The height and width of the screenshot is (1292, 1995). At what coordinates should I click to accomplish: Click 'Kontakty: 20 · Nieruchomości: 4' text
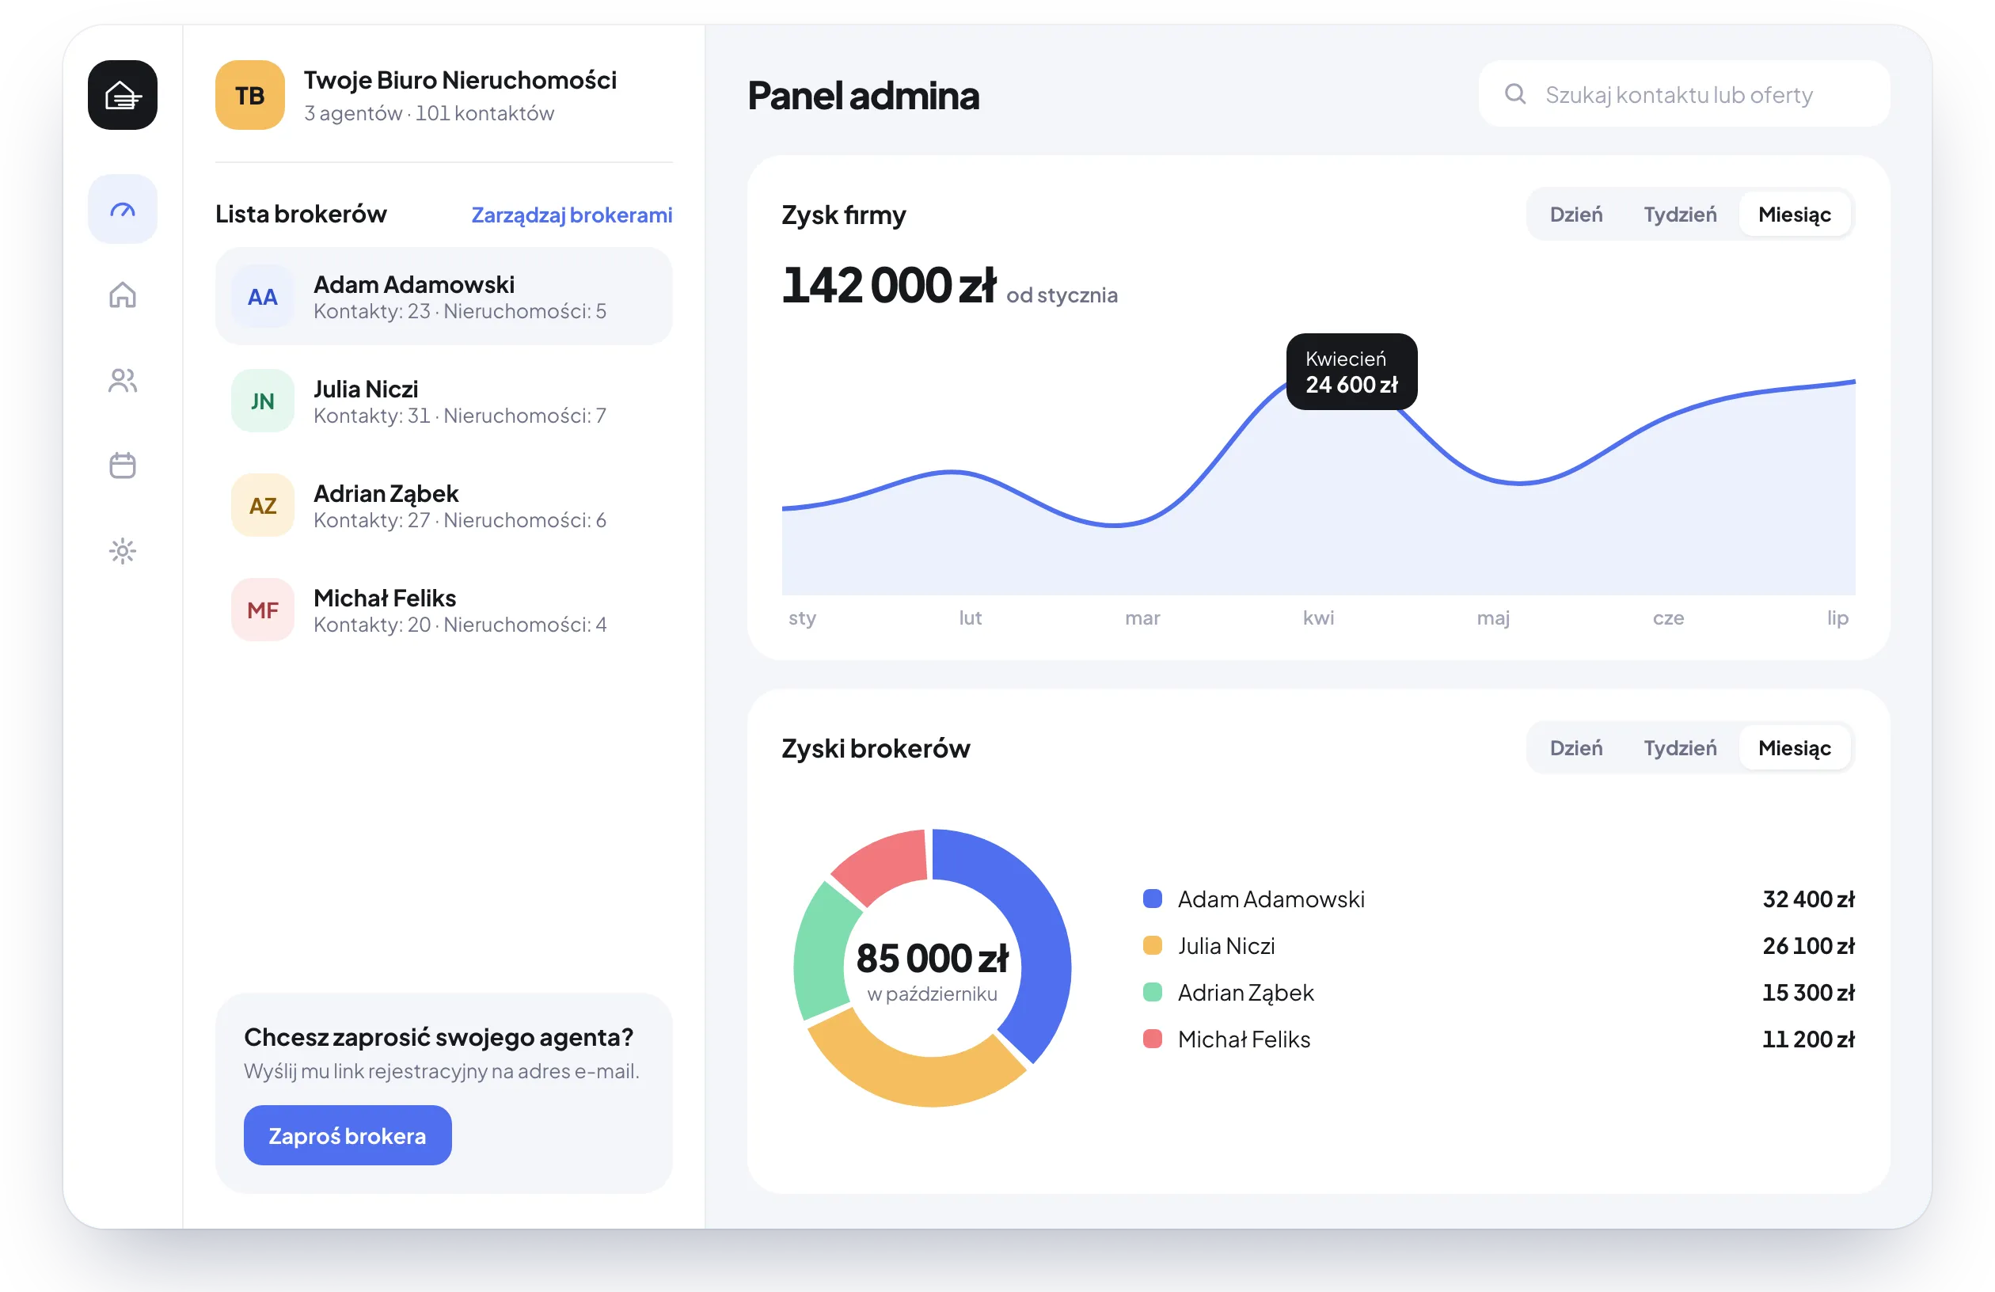tap(459, 625)
